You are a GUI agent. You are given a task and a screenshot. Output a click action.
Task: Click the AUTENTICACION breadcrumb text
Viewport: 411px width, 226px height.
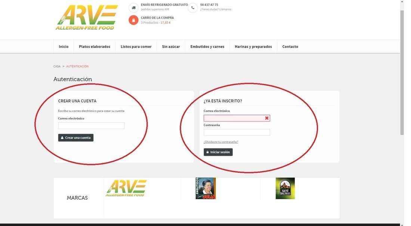point(77,66)
